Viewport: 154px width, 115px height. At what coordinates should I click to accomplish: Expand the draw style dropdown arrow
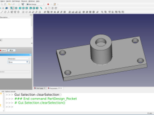tap(9, 8)
